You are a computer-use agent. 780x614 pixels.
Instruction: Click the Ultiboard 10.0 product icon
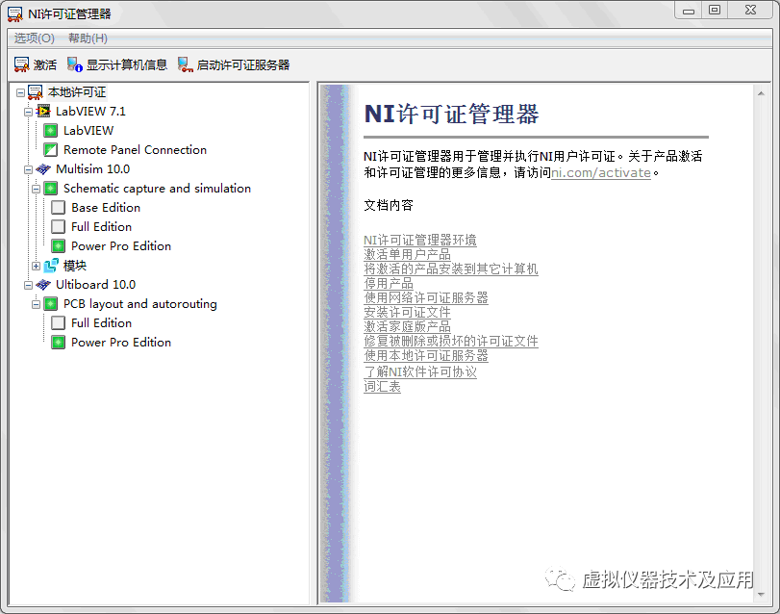pos(43,285)
